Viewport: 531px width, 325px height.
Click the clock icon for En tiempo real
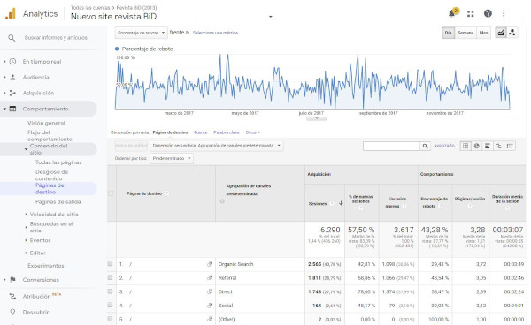tap(12, 62)
